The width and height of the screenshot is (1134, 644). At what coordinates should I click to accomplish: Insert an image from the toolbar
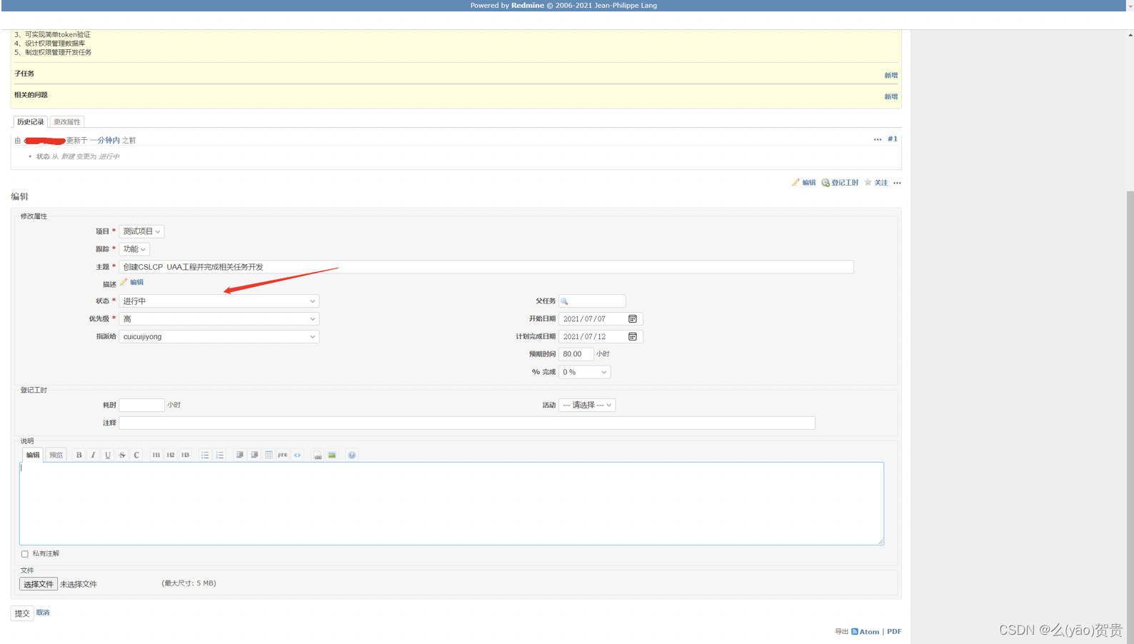[x=332, y=455]
